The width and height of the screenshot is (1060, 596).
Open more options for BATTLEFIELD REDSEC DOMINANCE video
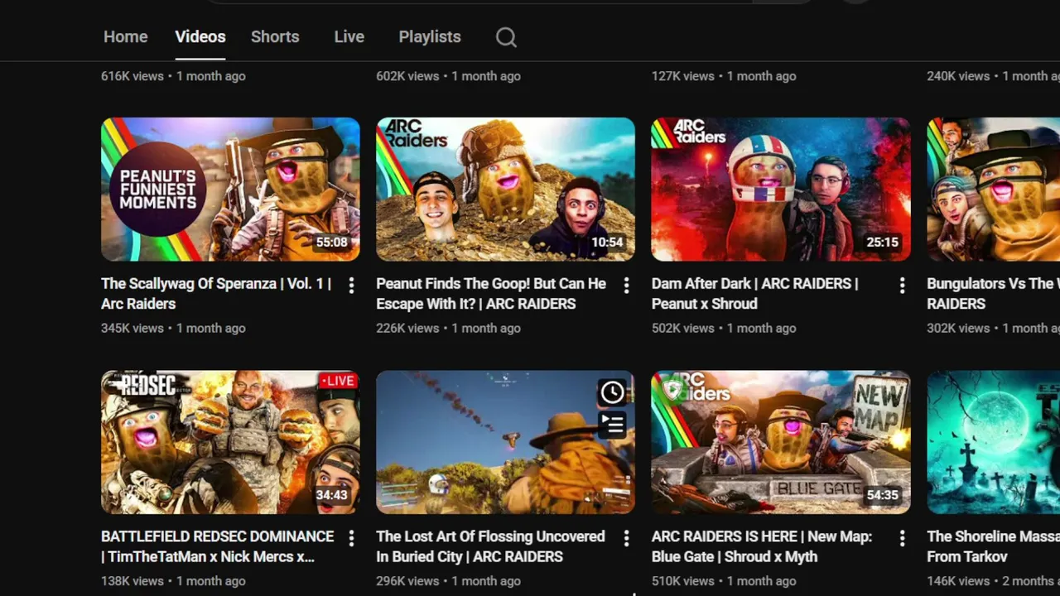pos(351,538)
